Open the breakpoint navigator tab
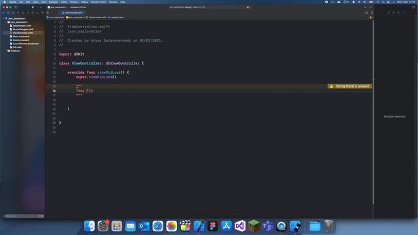The height and width of the screenshot is (235, 418). pos(37,12)
